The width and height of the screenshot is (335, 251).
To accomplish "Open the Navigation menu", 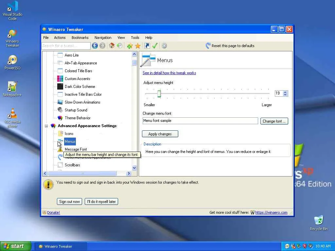I will click(x=103, y=38).
